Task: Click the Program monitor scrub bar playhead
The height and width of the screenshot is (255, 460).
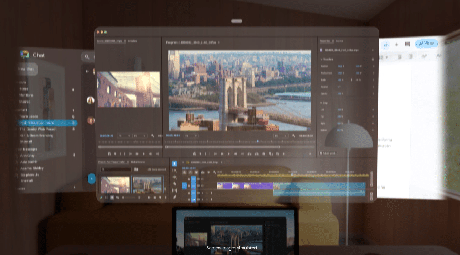Action: point(258,141)
